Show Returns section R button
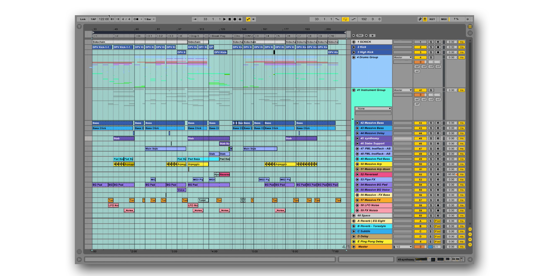 [x=470, y=235]
